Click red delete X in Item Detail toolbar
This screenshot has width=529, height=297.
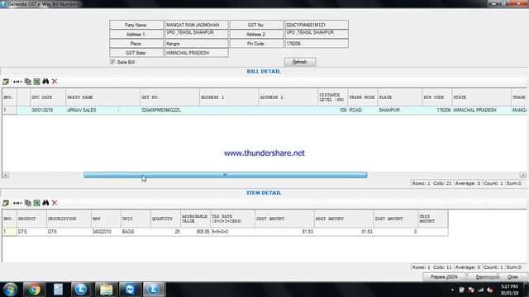point(55,203)
